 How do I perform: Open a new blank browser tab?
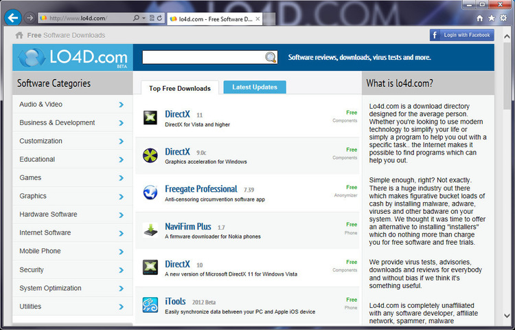tap(269, 19)
